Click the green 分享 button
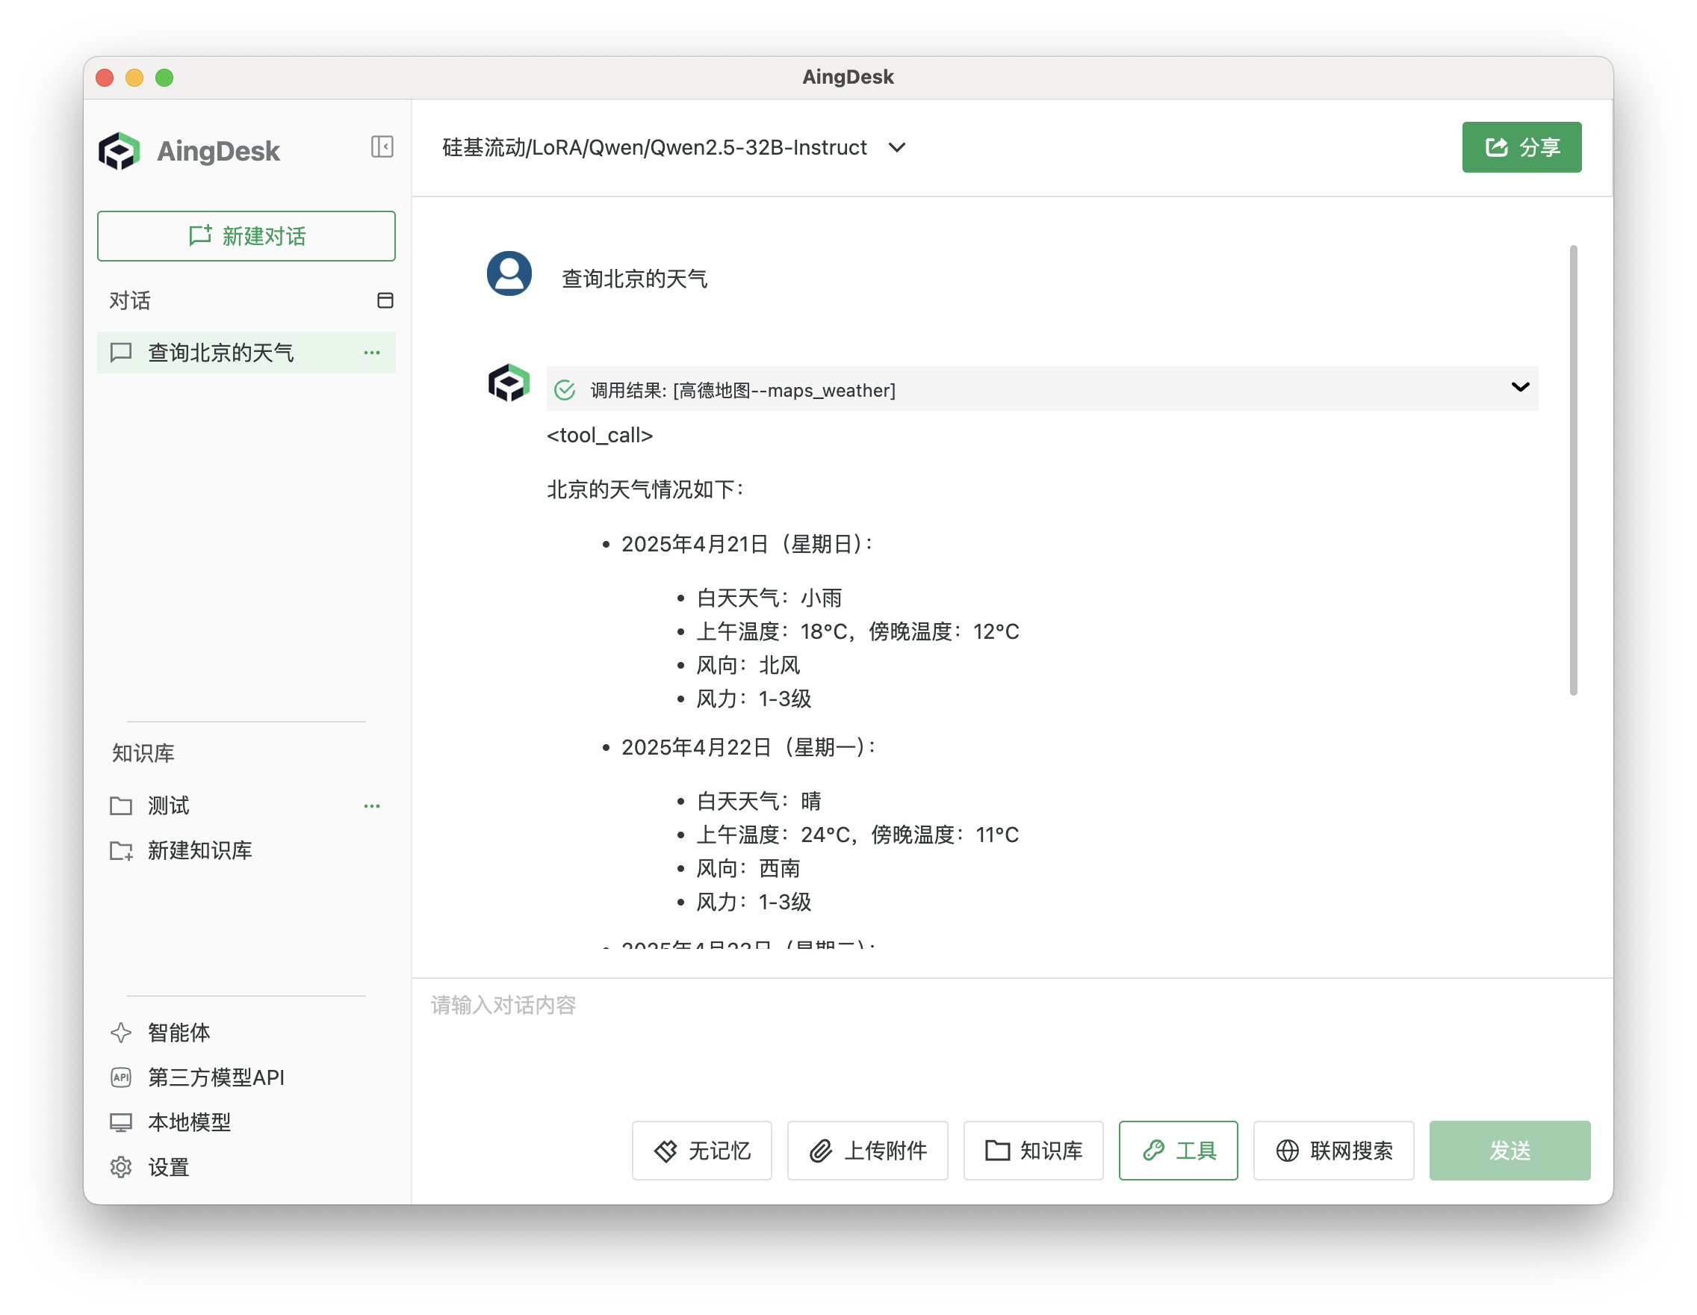Screen dimensions: 1697x1315 1521,147
